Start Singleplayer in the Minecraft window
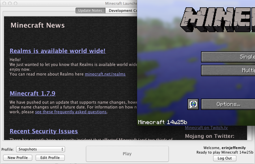This screenshot has width=255, height=164. [x=228, y=57]
